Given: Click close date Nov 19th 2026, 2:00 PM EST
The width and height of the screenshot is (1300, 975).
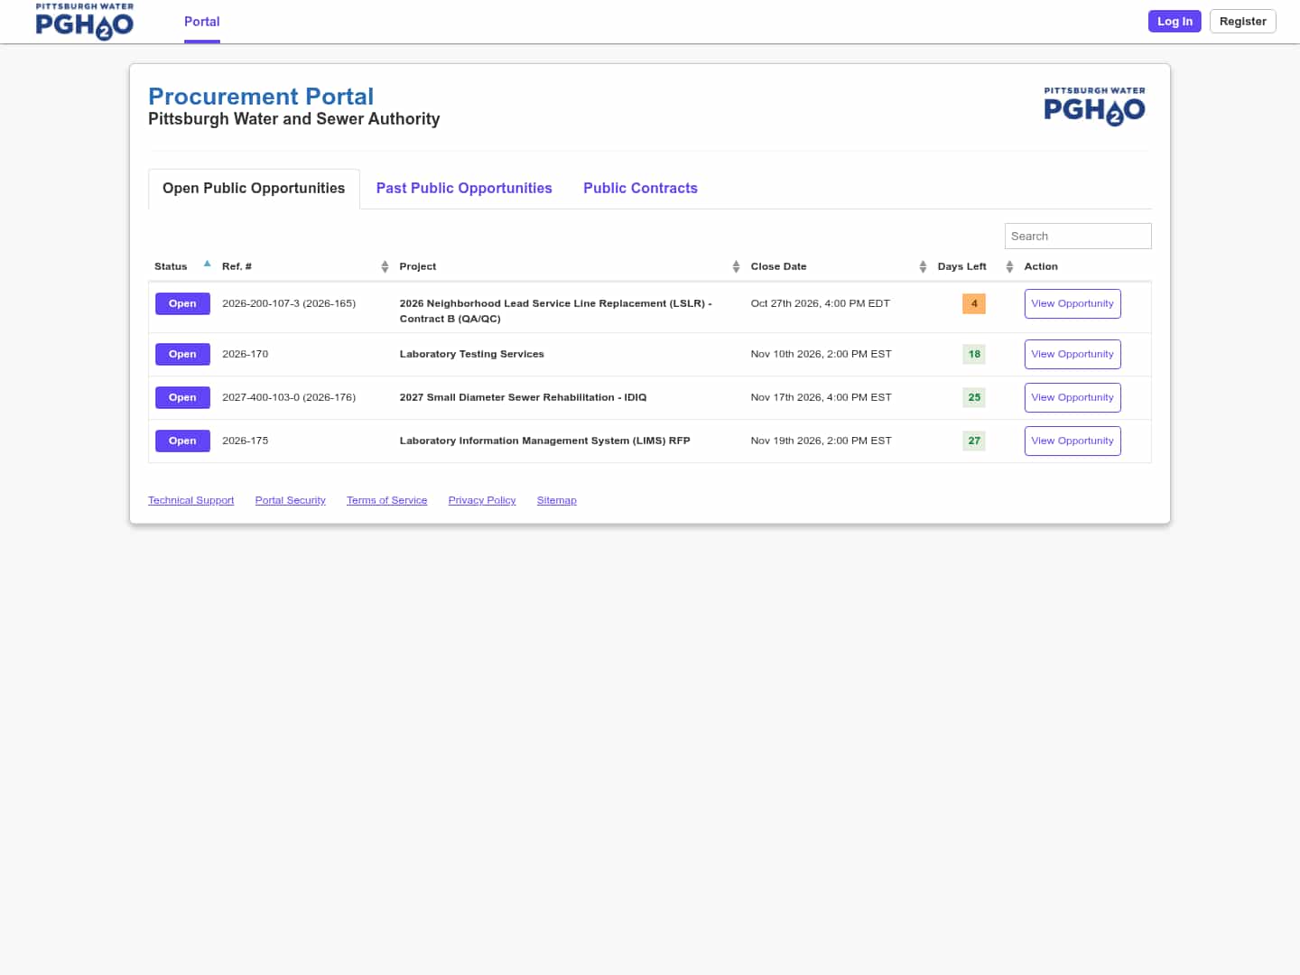Looking at the screenshot, I should click(x=821, y=441).
